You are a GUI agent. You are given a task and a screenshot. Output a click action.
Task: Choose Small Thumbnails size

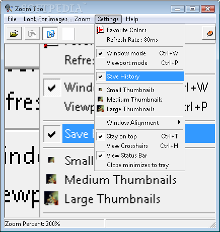point(140,90)
